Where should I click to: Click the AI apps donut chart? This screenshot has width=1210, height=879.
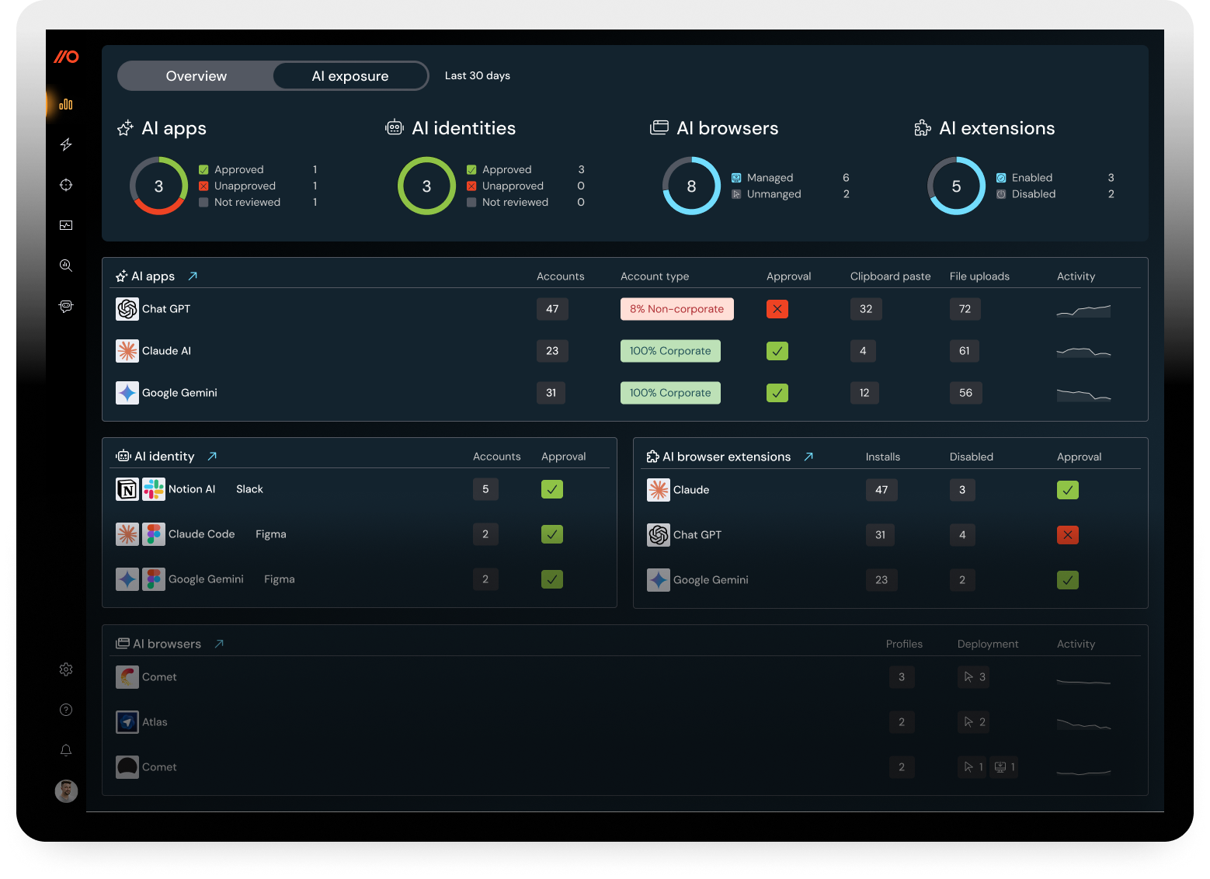158,186
